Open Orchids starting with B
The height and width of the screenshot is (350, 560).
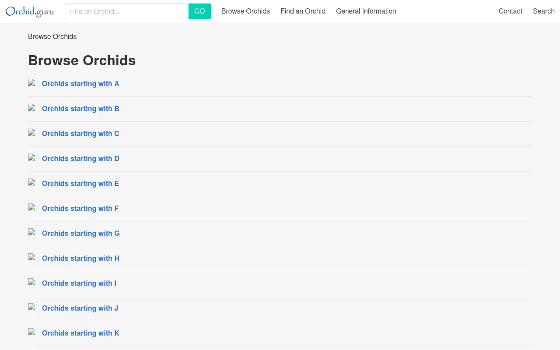tap(80, 108)
